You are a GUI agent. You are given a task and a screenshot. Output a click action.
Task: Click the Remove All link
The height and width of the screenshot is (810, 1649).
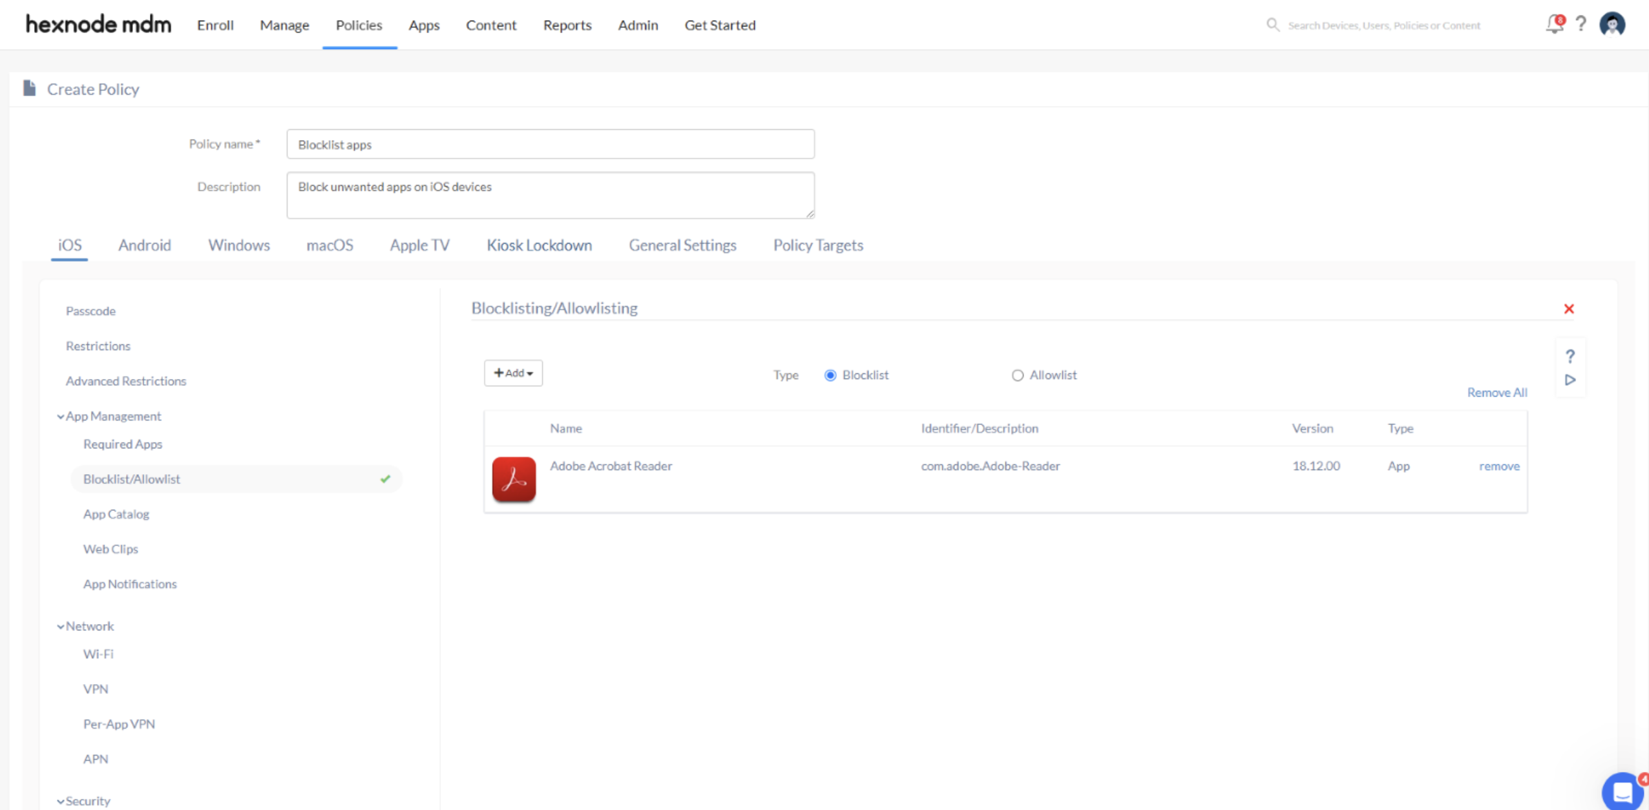pos(1495,391)
